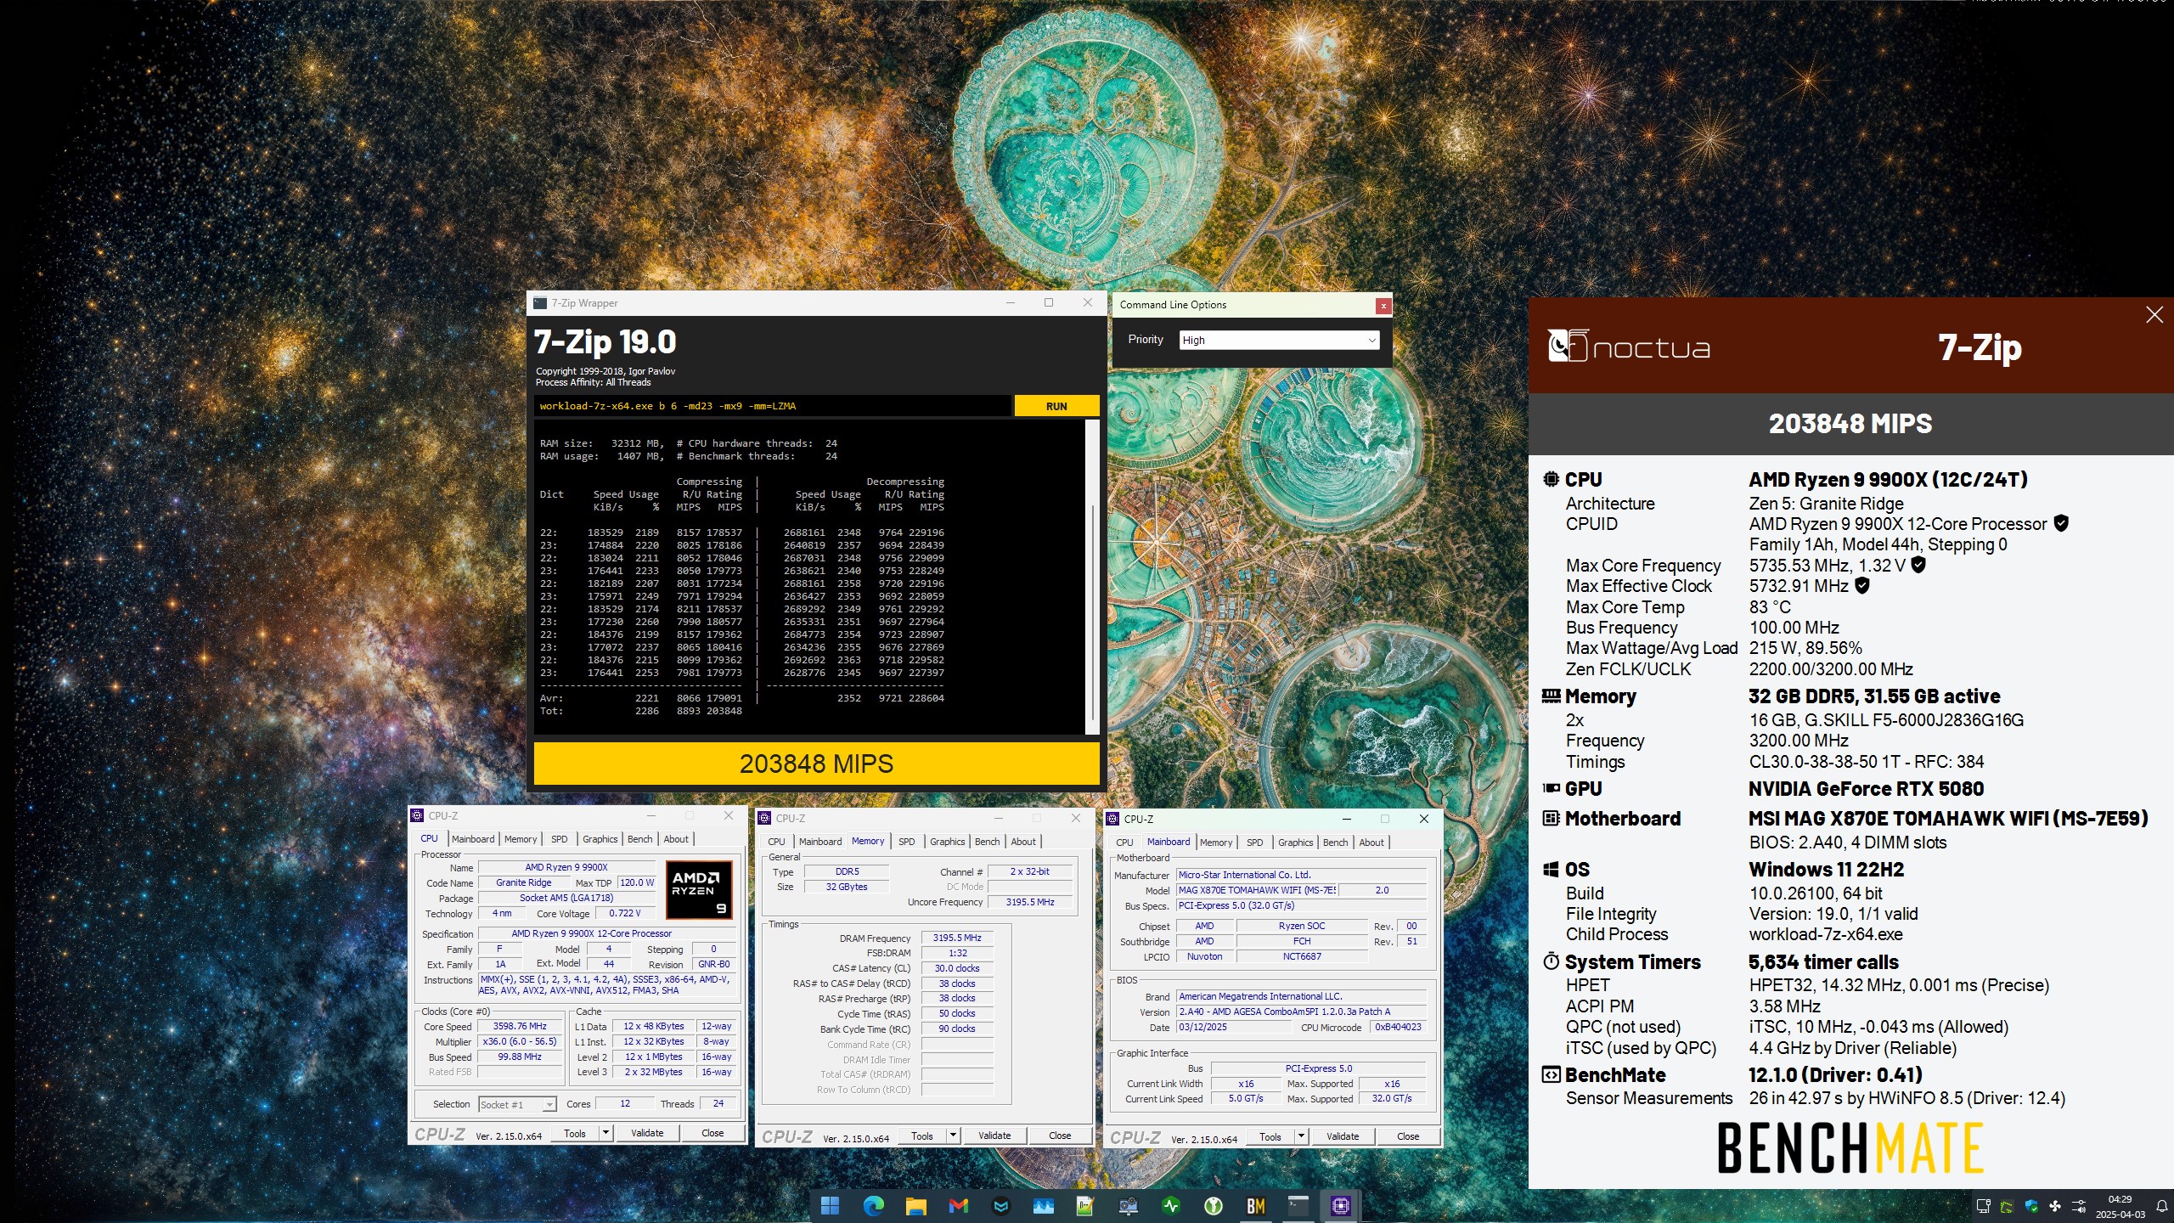This screenshot has width=2174, height=1223.
Task: Click Validate in CPU-Z Mainboard window
Action: click(1343, 1136)
